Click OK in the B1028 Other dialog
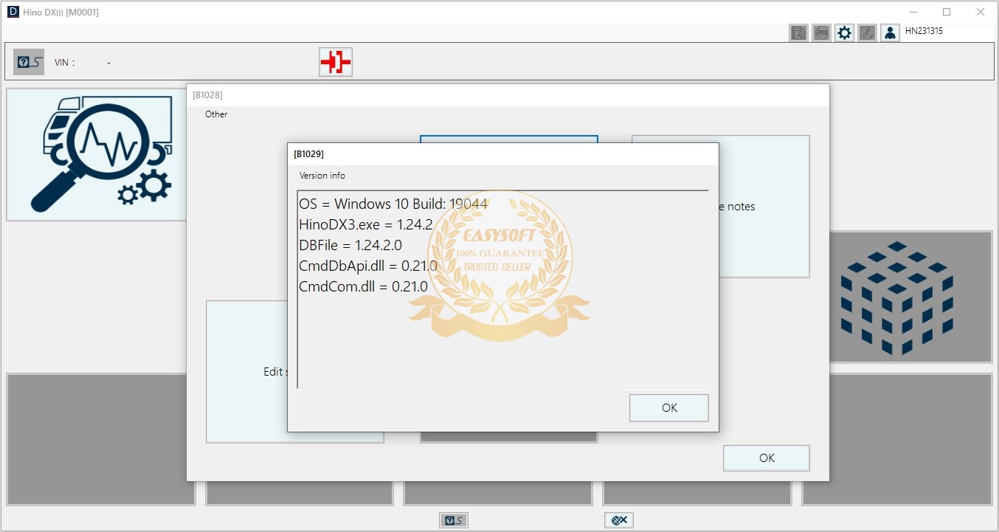The height and width of the screenshot is (532, 999). click(766, 457)
